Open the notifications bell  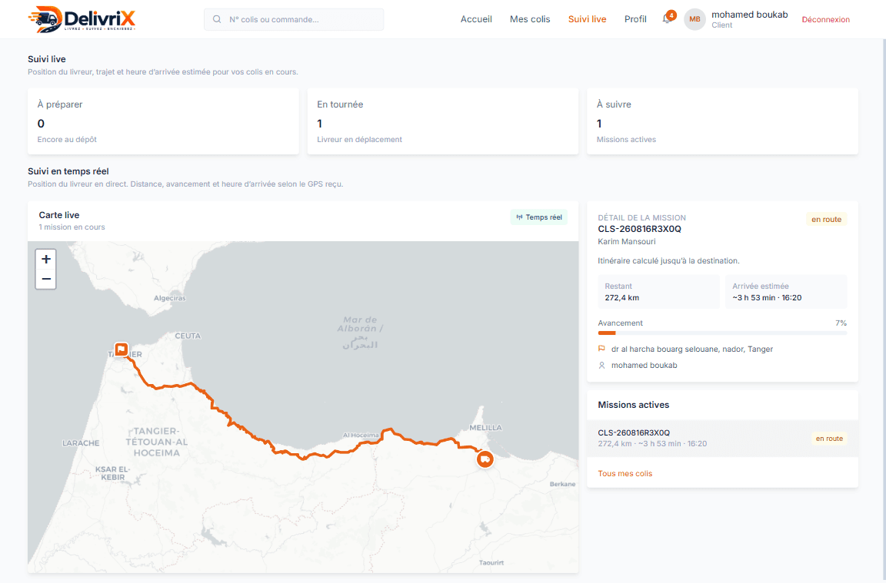point(668,18)
